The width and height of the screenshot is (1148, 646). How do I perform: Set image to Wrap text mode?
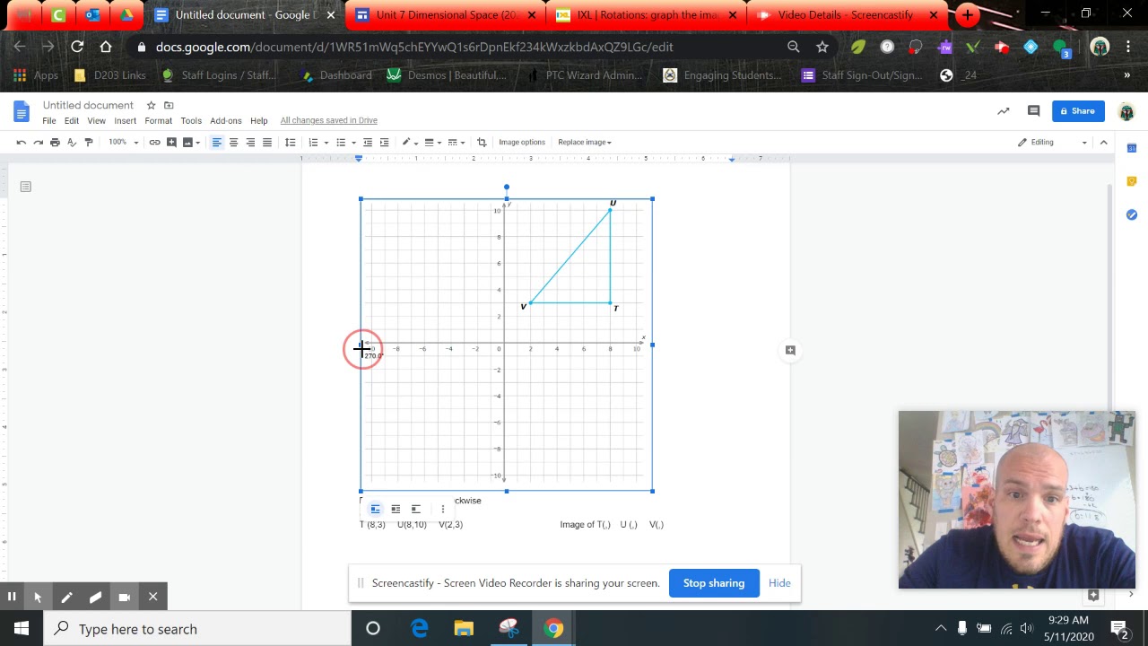coord(396,509)
